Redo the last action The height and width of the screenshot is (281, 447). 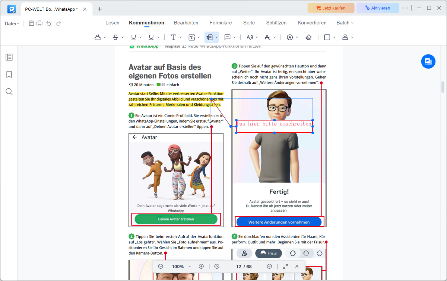tap(58, 23)
